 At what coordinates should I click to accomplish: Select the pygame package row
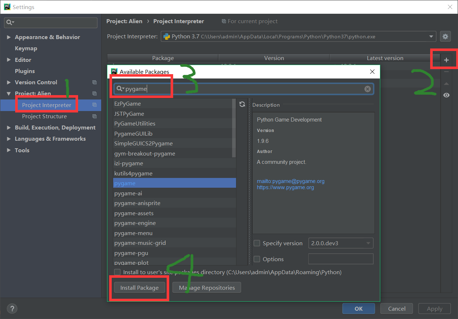[174, 183]
